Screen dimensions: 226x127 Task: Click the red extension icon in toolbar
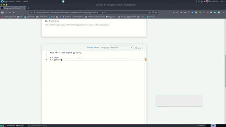pyautogui.click(x=189, y=13)
